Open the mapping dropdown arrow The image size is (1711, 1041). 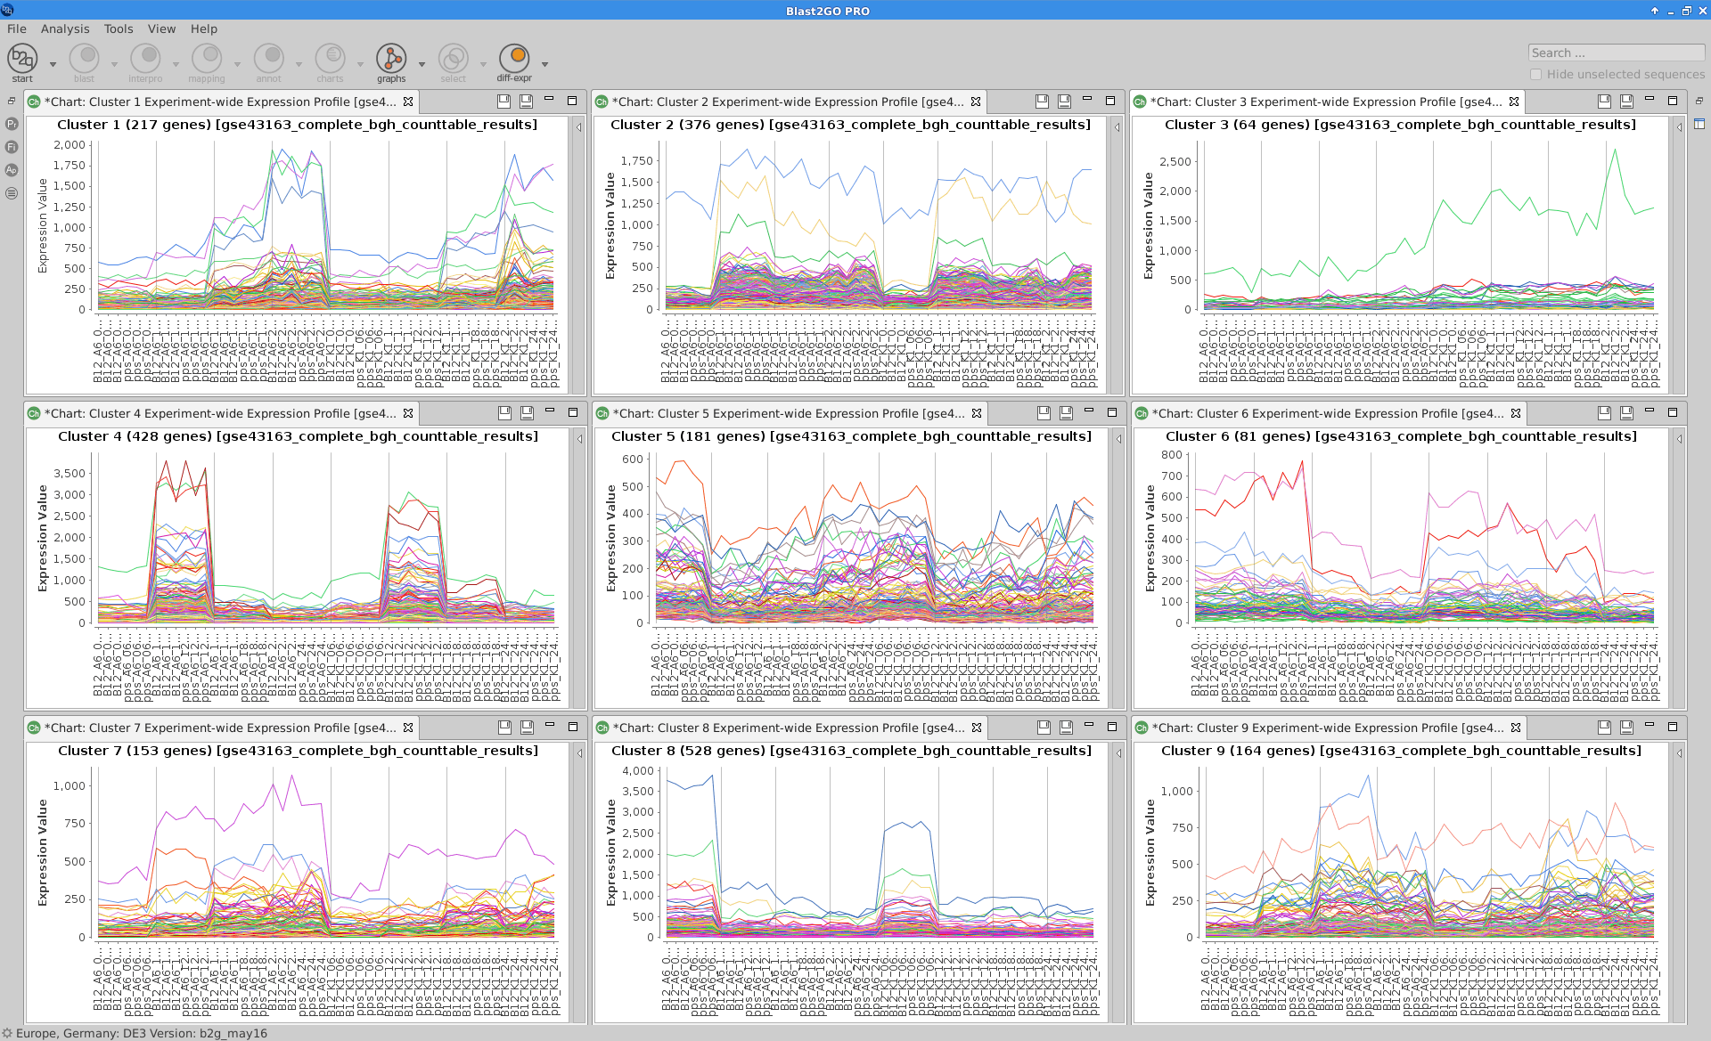pos(237,64)
